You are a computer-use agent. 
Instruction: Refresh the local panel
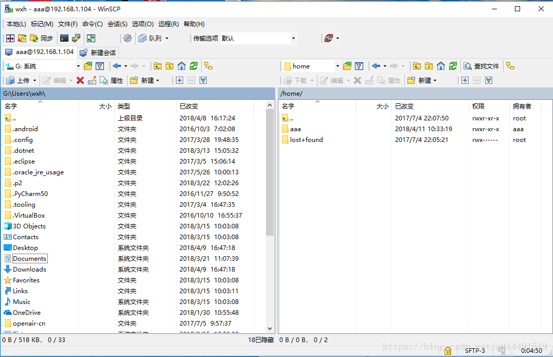coord(193,66)
